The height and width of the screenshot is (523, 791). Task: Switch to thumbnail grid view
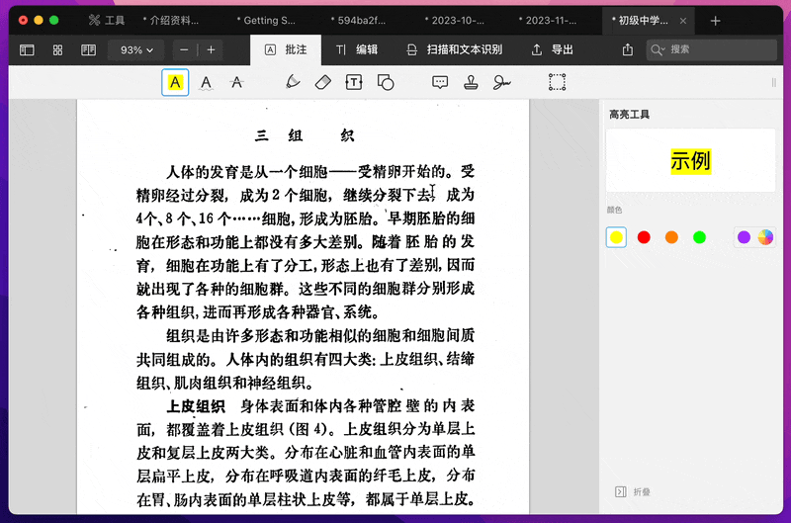(x=57, y=49)
